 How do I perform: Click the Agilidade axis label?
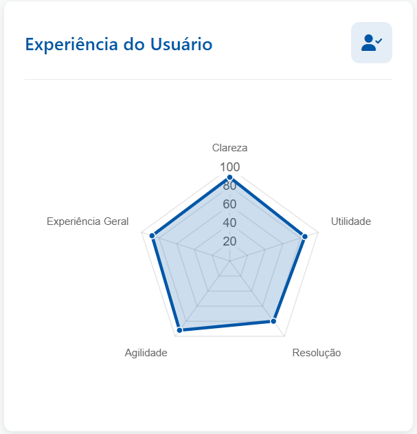146,353
